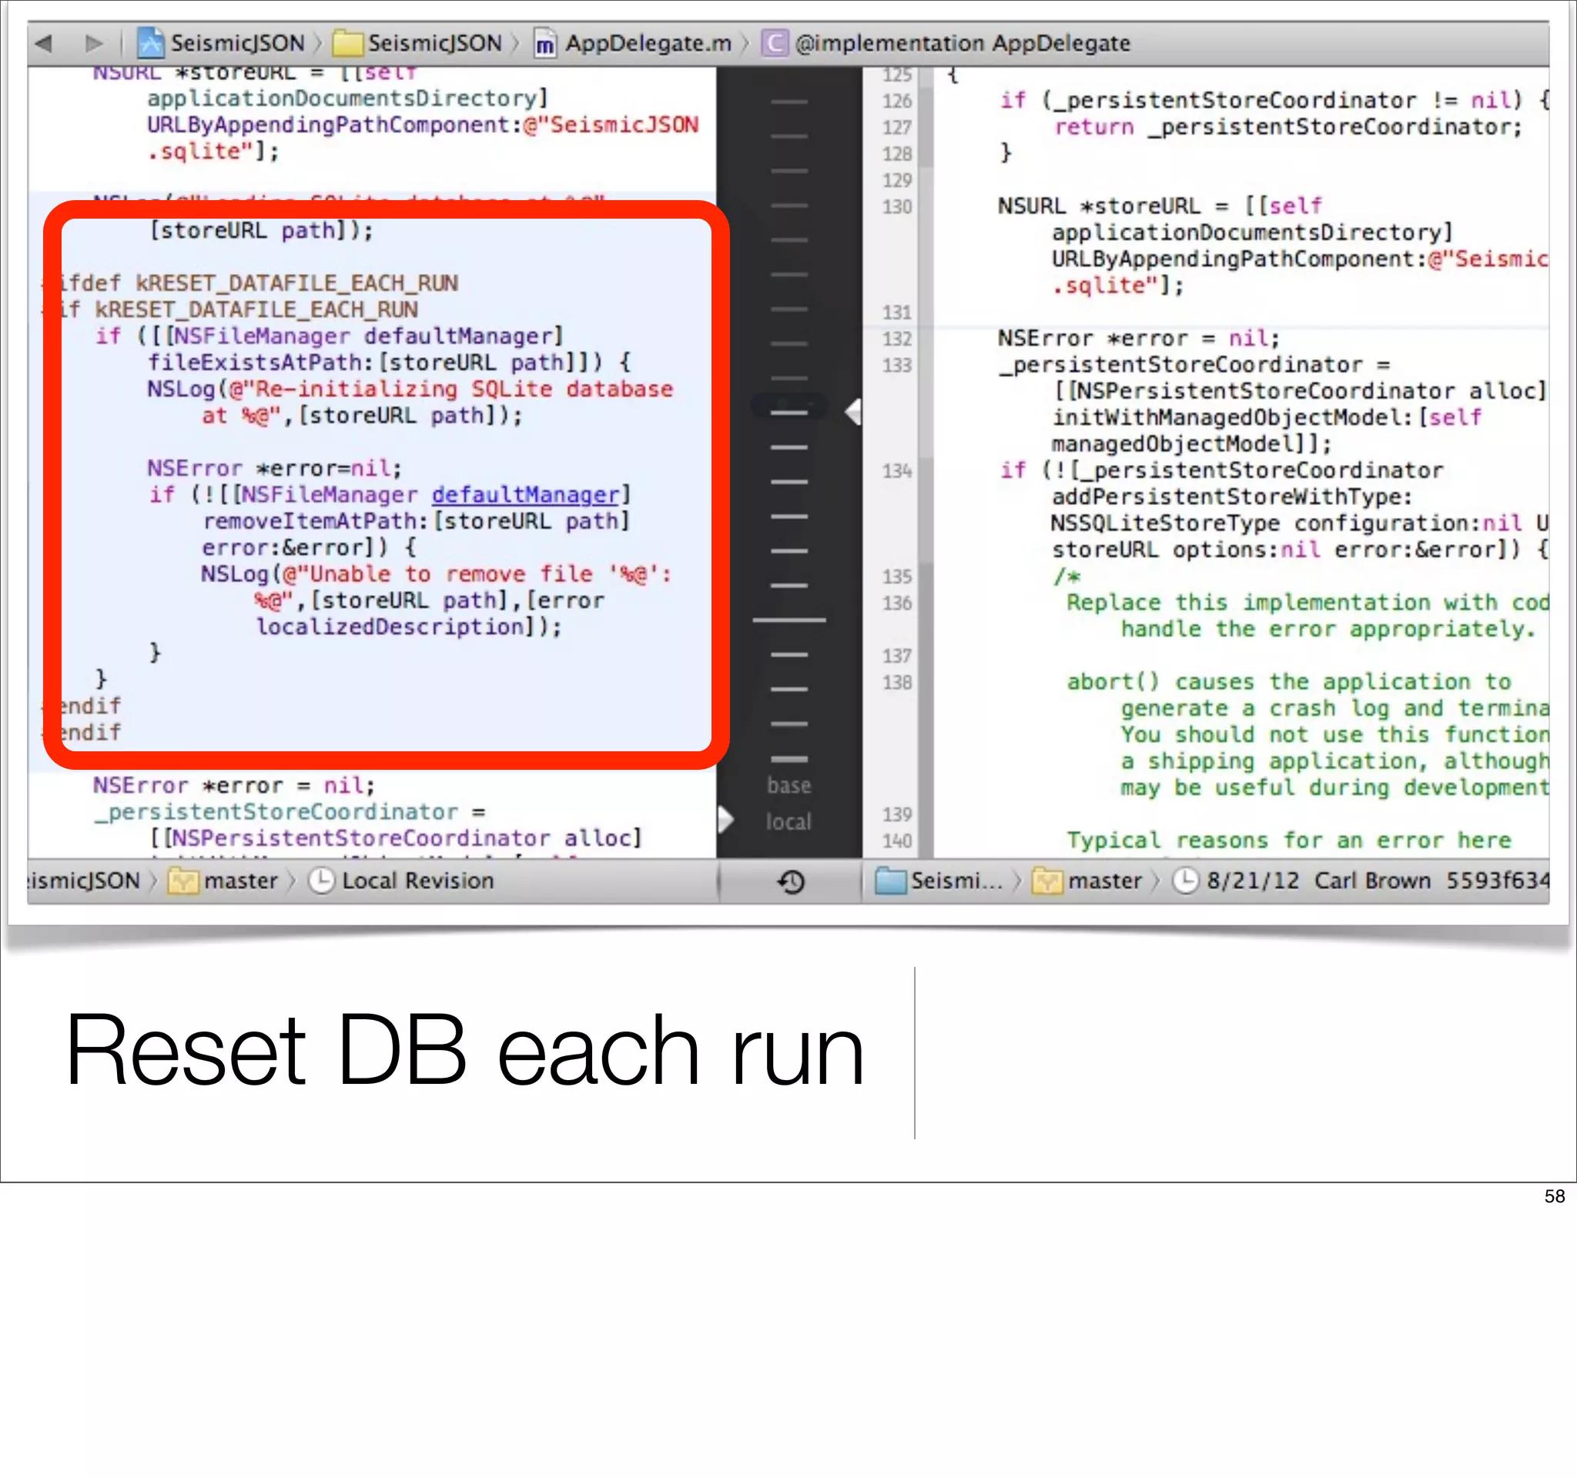Click the right pane master branch folder icon
Screen dimensions: 1577x1478
coord(1047,881)
